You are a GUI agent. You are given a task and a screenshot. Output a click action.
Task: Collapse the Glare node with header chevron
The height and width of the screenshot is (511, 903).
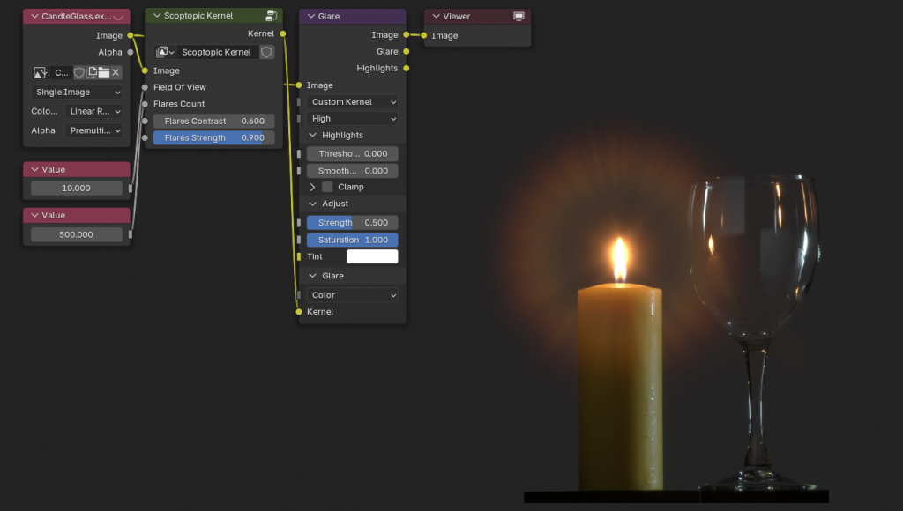(x=311, y=16)
